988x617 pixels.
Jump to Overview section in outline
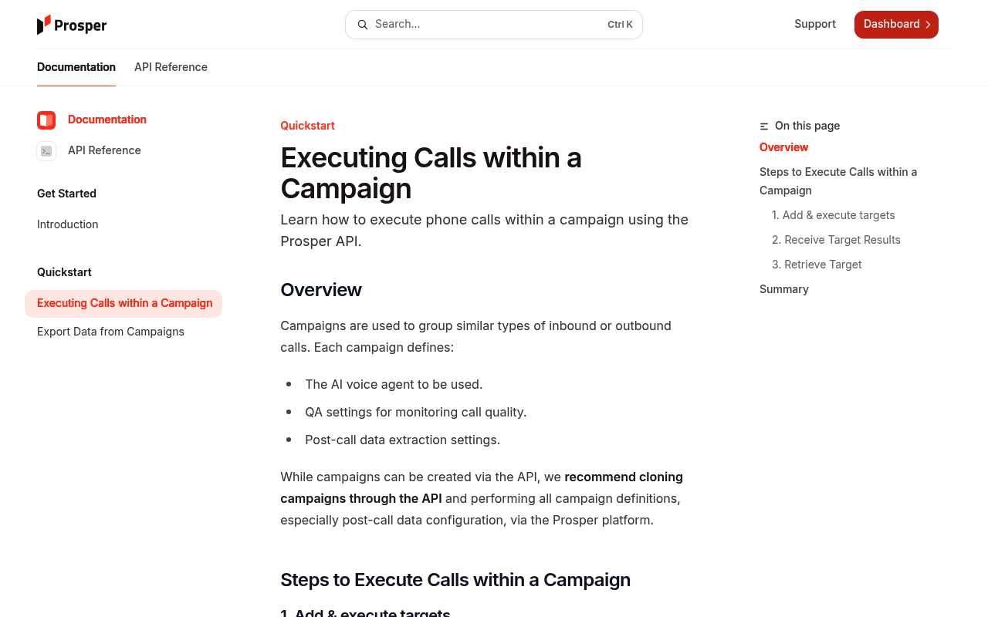pyautogui.click(x=783, y=147)
